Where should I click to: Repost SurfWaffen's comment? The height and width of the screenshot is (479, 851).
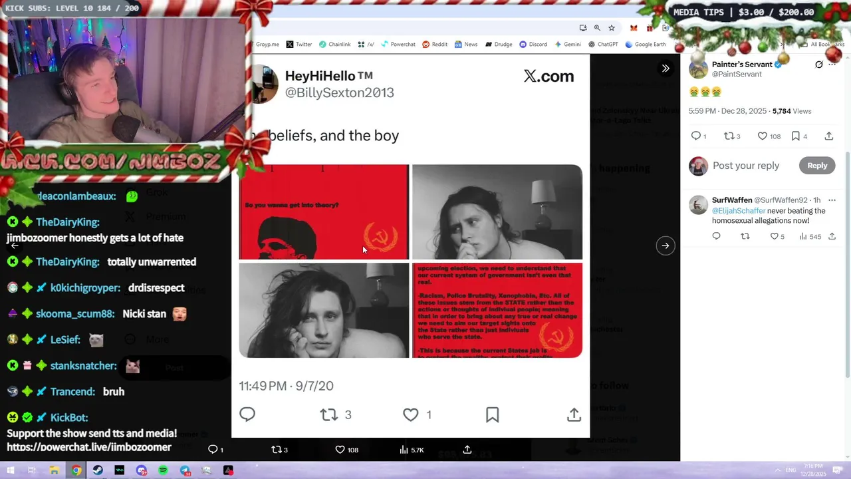[x=745, y=236]
